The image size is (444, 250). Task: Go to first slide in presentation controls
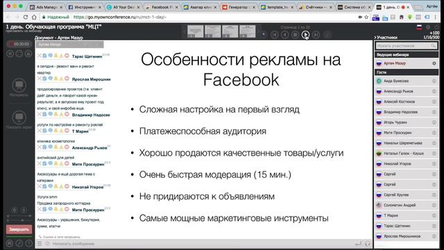pos(274,35)
